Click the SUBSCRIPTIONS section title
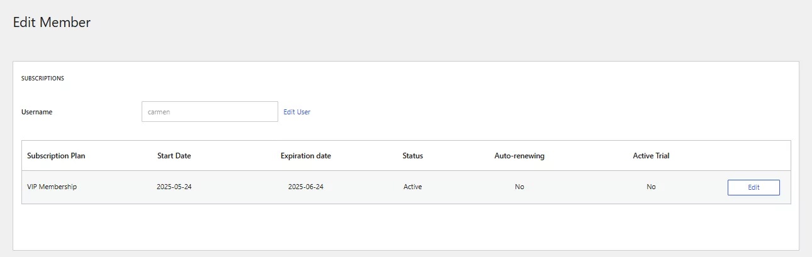This screenshot has height=257, width=812. point(43,79)
